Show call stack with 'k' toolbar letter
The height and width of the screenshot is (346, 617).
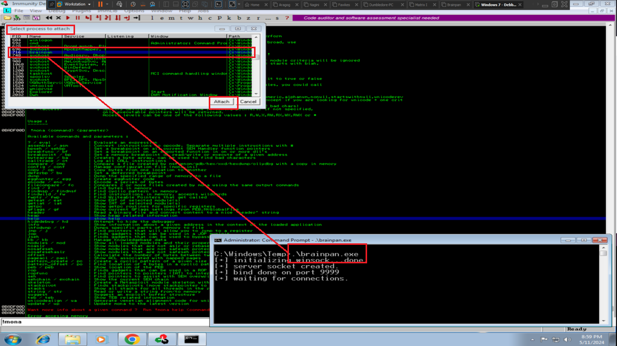coord(229,18)
